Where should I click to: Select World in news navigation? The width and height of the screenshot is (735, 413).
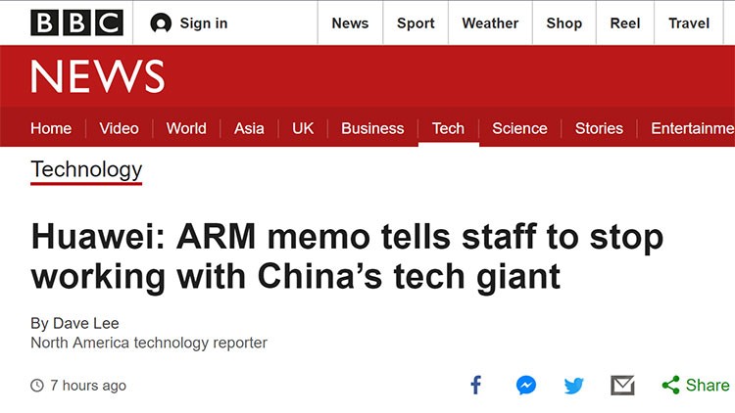point(186,128)
